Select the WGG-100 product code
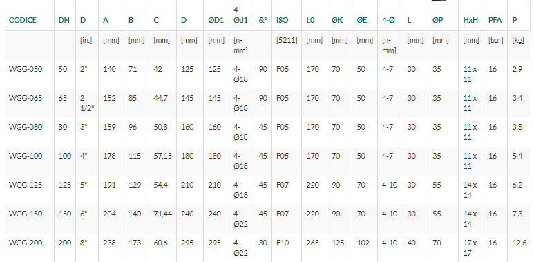534x262 pixels. tap(26, 156)
